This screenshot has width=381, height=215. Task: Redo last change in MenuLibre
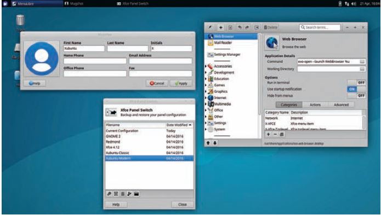(247, 27)
